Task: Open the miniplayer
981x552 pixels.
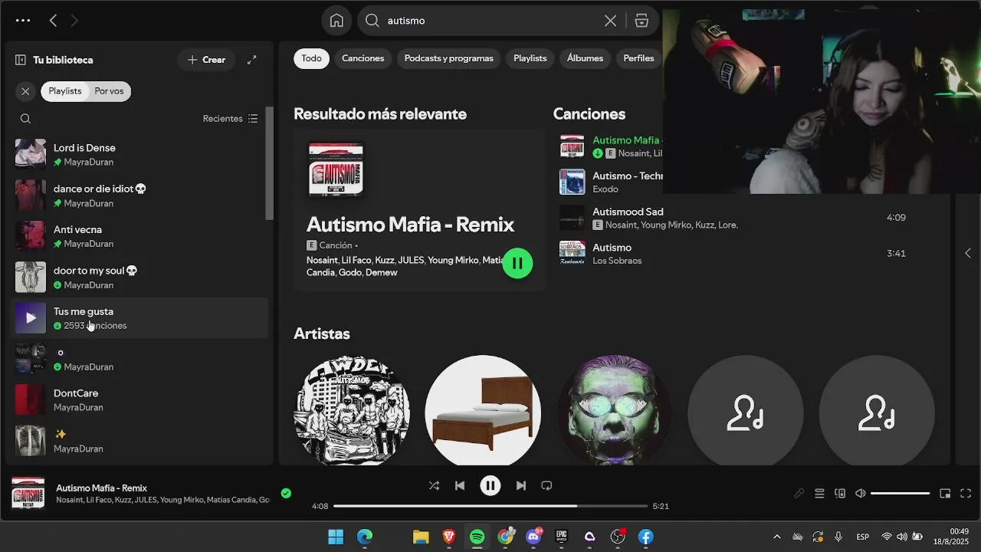Action: pos(945,494)
